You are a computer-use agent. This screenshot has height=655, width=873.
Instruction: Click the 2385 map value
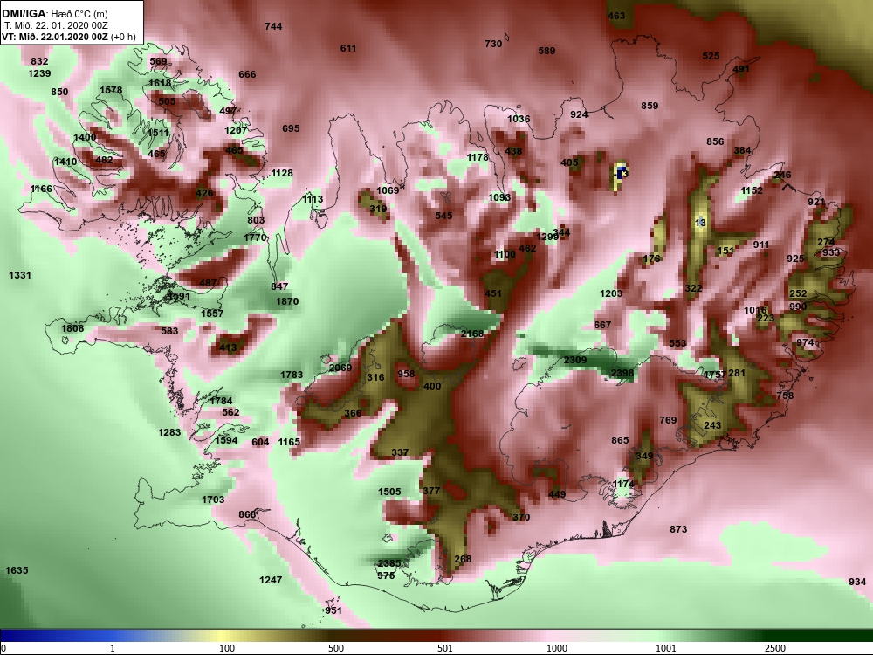tap(389, 563)
